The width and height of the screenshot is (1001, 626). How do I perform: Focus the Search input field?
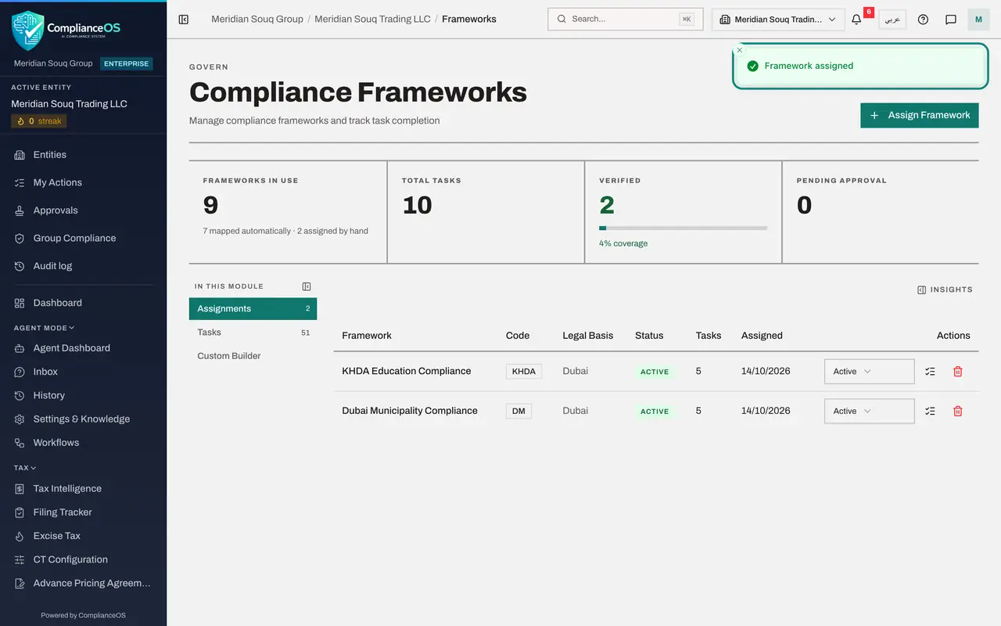tap(626, 20)
